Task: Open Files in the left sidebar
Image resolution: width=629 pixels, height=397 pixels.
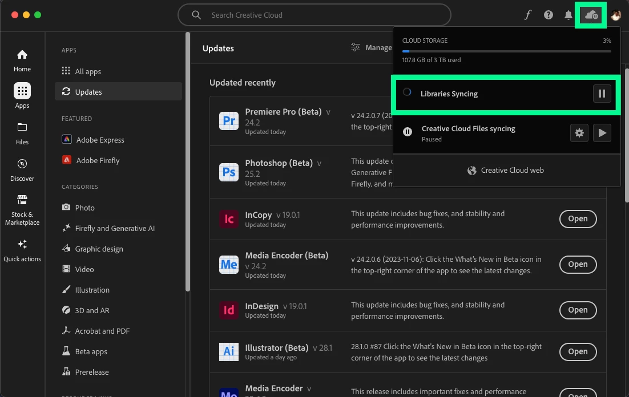Action: point(22,133)
